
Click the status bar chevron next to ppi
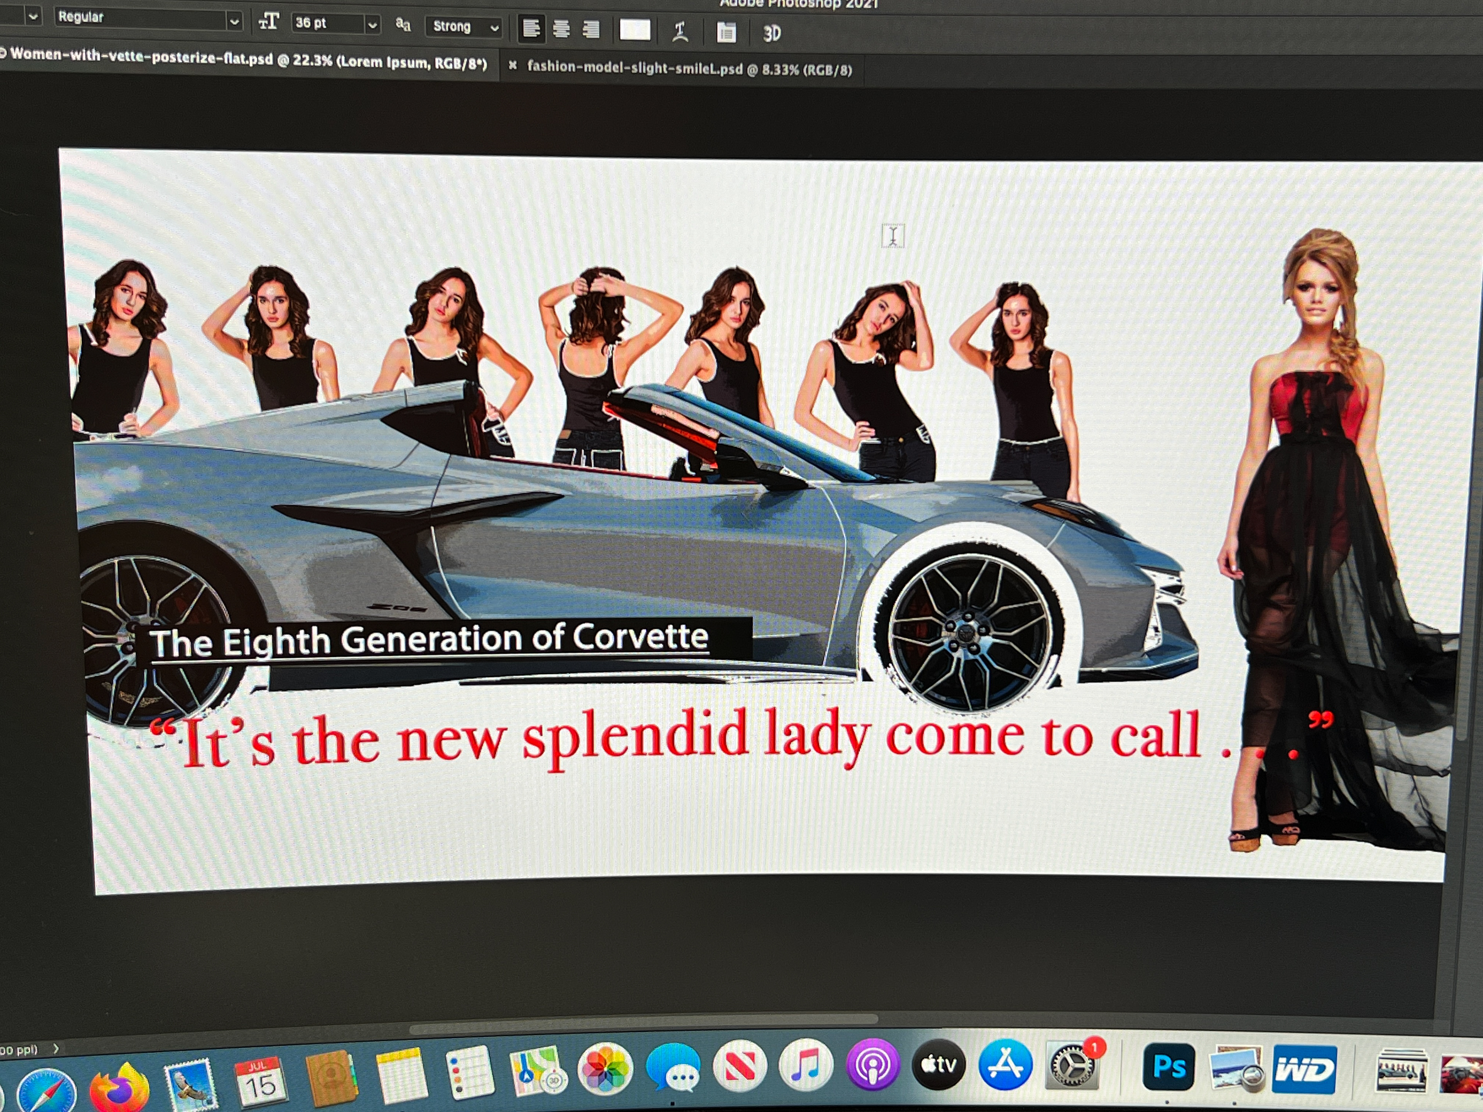tap(56, 1049)
